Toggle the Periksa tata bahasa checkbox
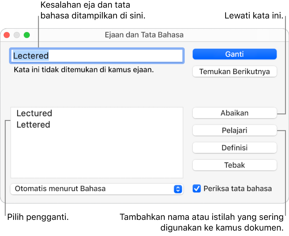The width and height of the screenshot is (289, 236). pos(197,189)
